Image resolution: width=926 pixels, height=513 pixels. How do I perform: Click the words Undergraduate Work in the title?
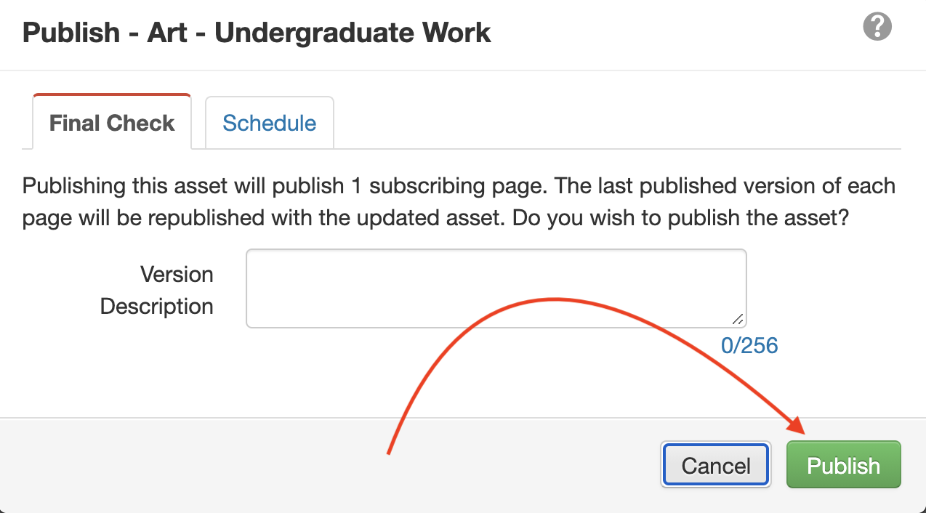coord(353,33)
